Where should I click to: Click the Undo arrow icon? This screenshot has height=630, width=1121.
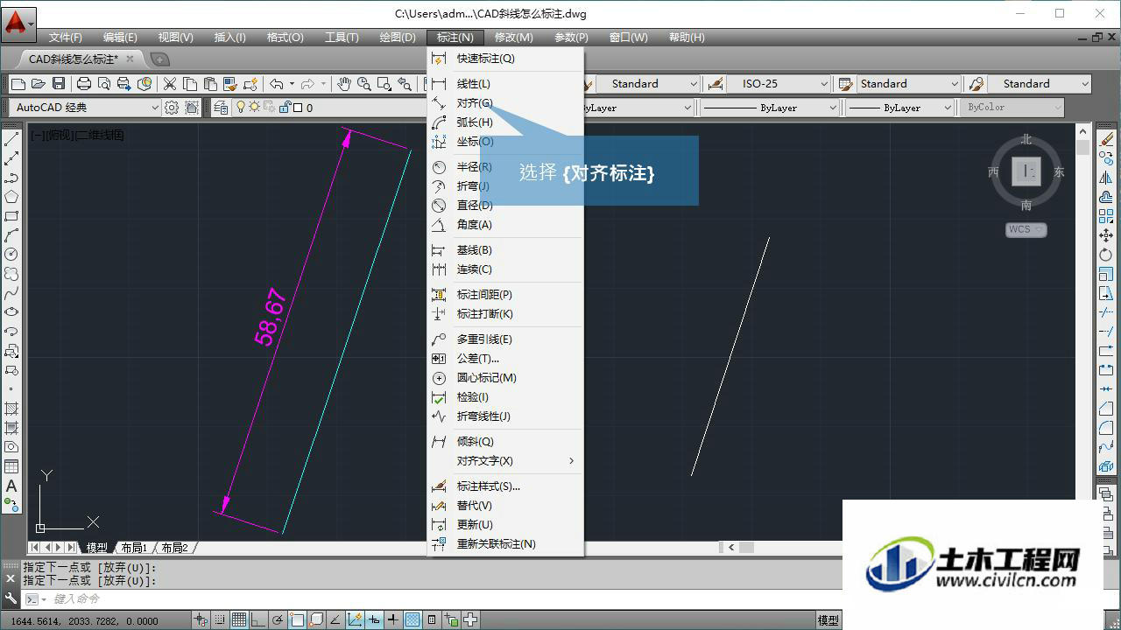(277, 84)
